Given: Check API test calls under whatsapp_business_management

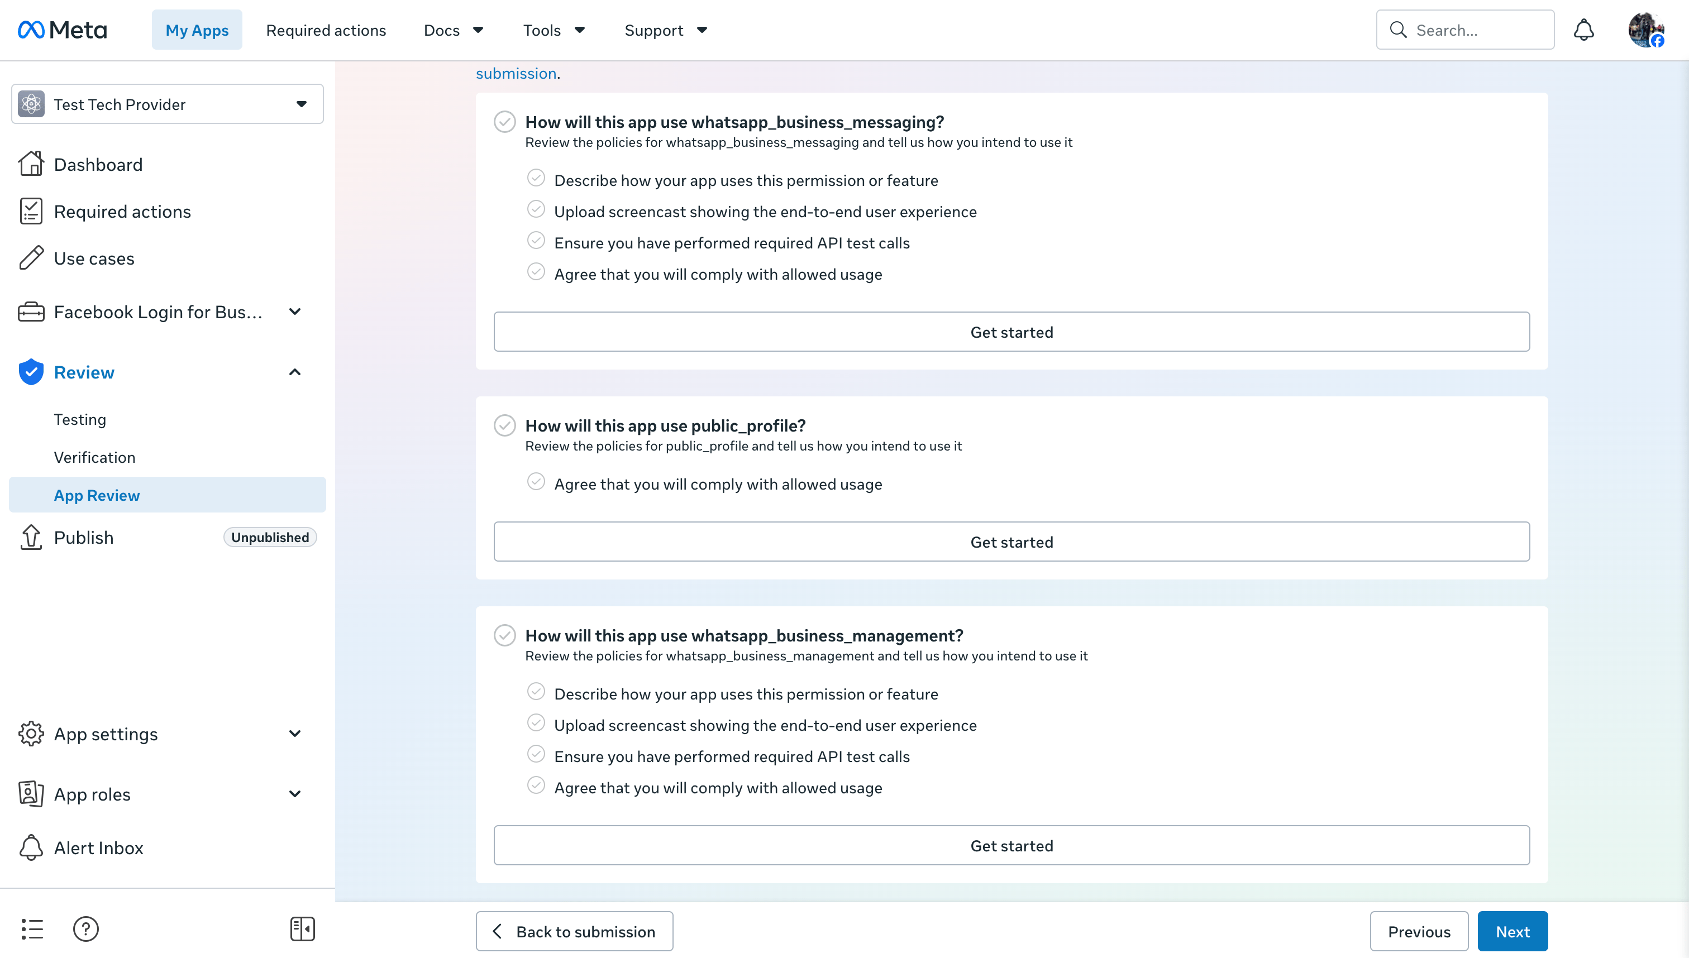Looking at the screenshot, I should (x=536, y=754).
